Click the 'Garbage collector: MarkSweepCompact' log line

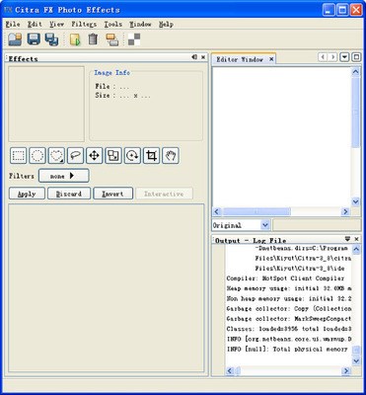[289, 319]
